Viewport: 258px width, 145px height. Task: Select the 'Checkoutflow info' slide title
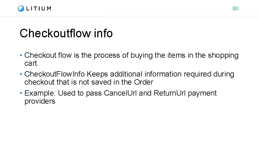point(66,34)
